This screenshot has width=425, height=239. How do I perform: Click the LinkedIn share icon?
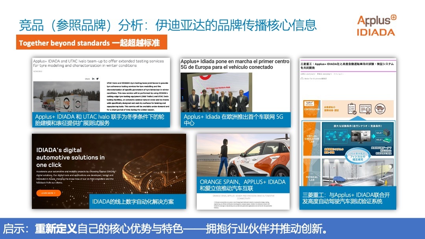93,79
